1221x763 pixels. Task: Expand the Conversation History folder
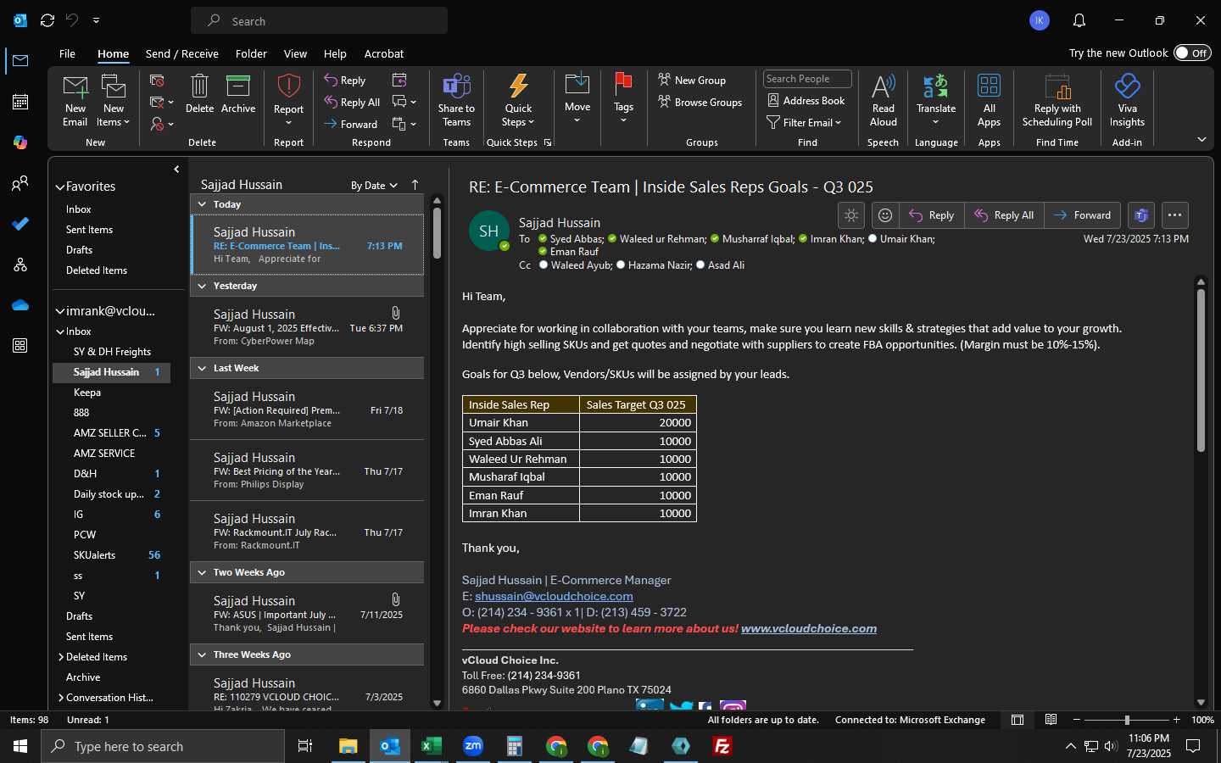click(61, 698)
